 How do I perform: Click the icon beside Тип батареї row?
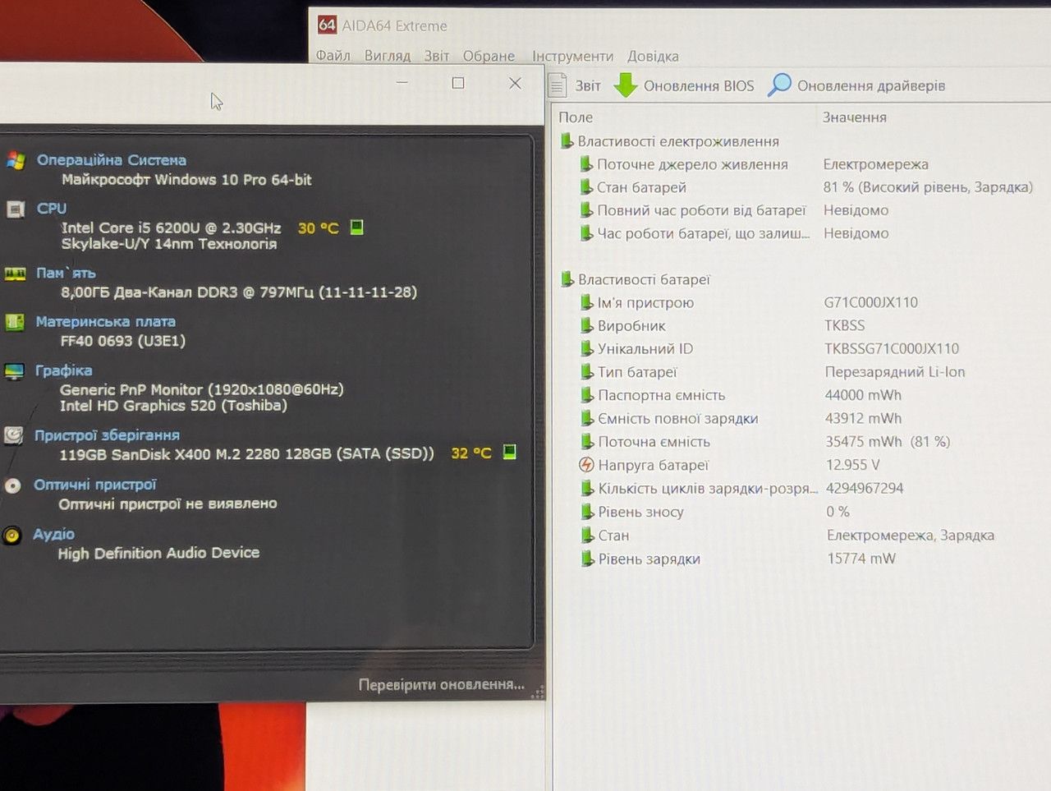[587, 372]
